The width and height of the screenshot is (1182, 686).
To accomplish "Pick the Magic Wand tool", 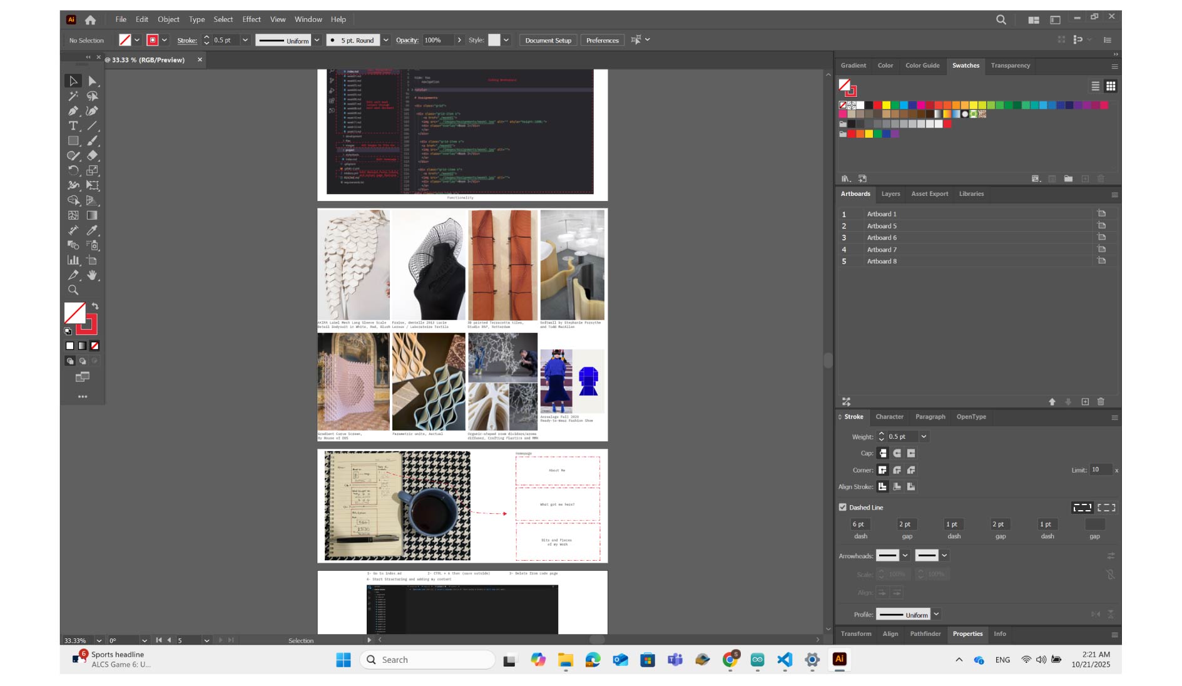I will (73, 96).
